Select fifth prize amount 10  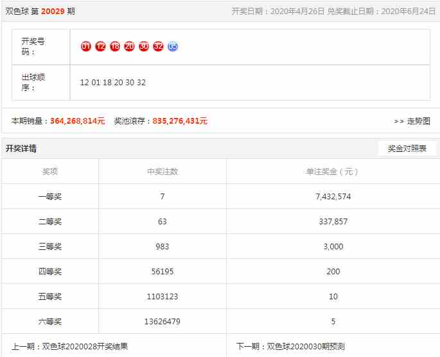click(x=333, y=296)
